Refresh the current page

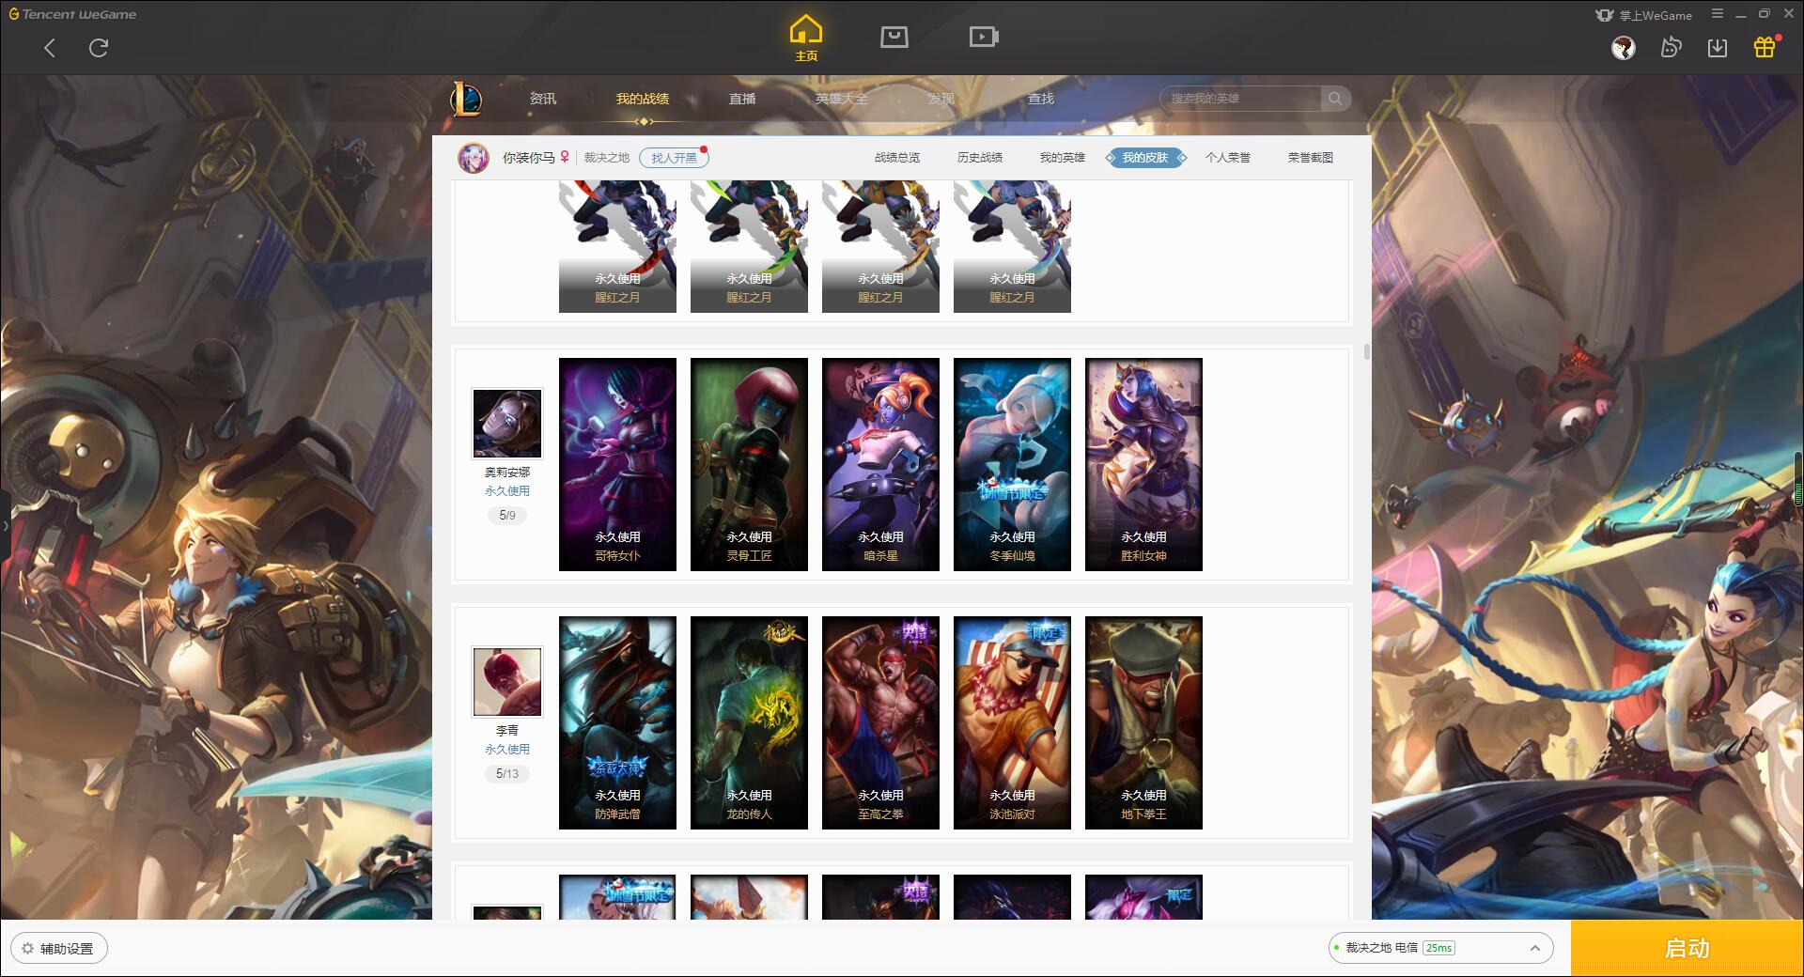(x=99, y=48)
